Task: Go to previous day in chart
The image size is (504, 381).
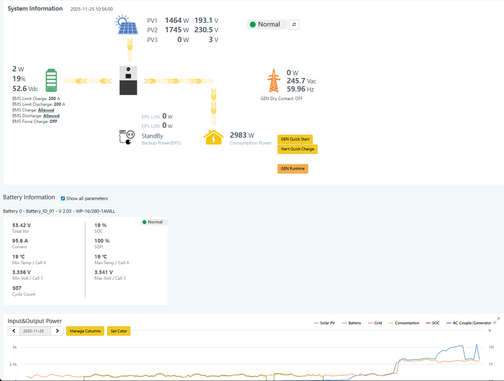Action: (x=14, y=331)
